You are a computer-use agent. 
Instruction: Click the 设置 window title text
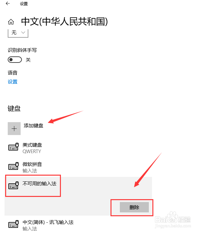[24, 4]
